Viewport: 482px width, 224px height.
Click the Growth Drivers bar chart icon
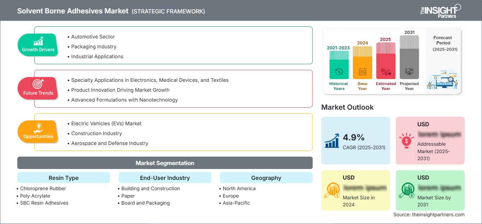tap(38, 41)
